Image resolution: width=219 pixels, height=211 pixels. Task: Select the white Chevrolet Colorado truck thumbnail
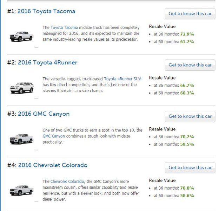point(22,190)
